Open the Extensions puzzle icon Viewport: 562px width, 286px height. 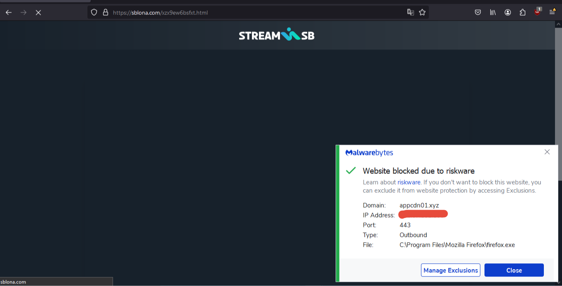pyautogui.click(x=522, y=12)
